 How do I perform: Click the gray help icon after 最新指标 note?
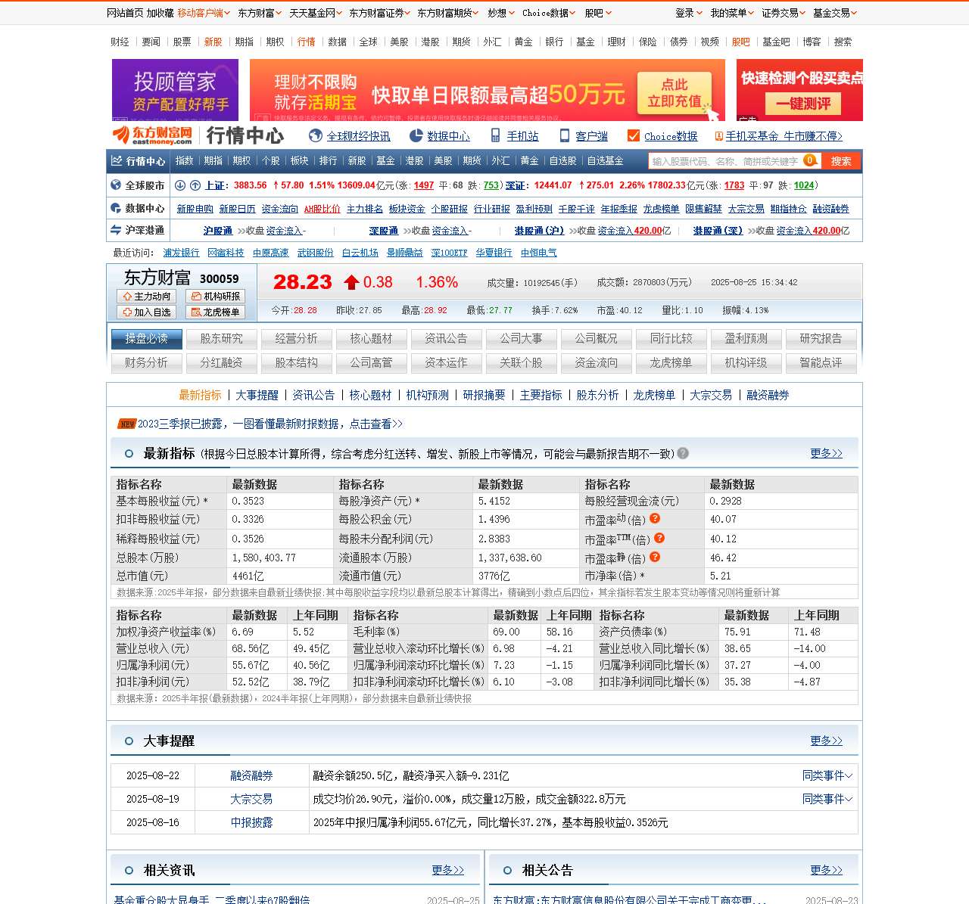683,453
